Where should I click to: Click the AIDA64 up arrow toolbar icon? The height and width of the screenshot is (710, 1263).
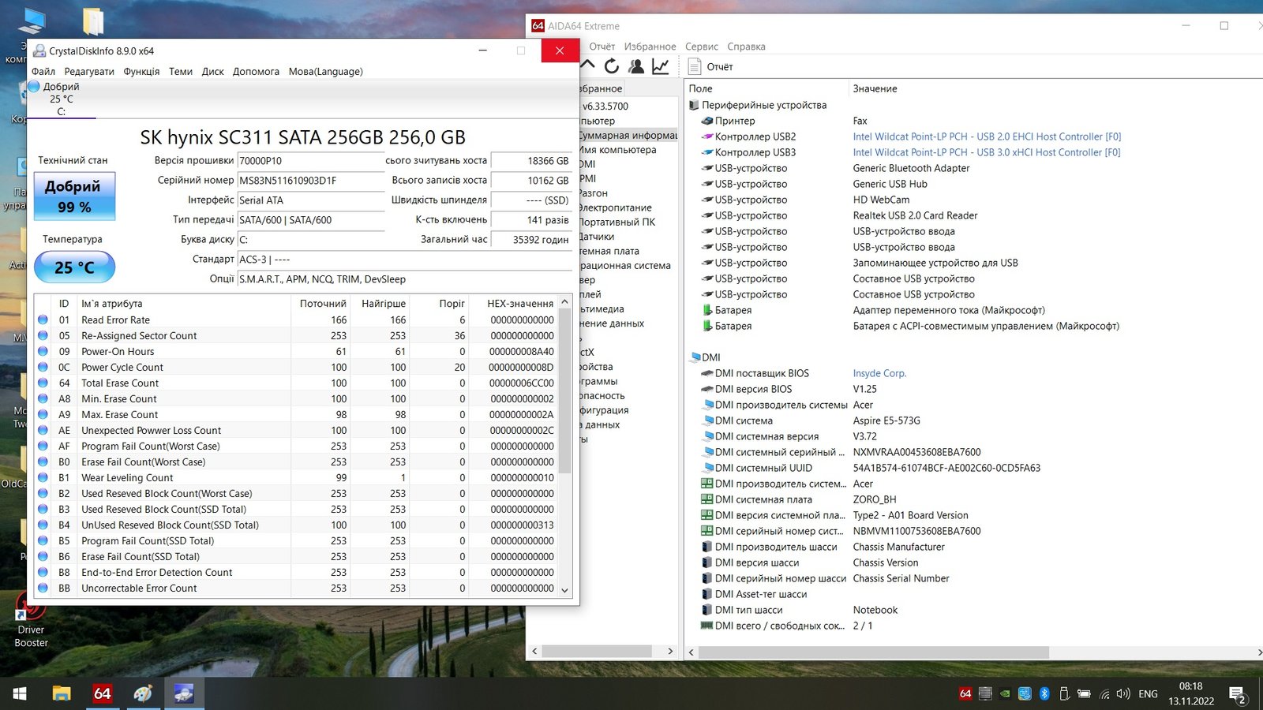click(x=588, y=65)
